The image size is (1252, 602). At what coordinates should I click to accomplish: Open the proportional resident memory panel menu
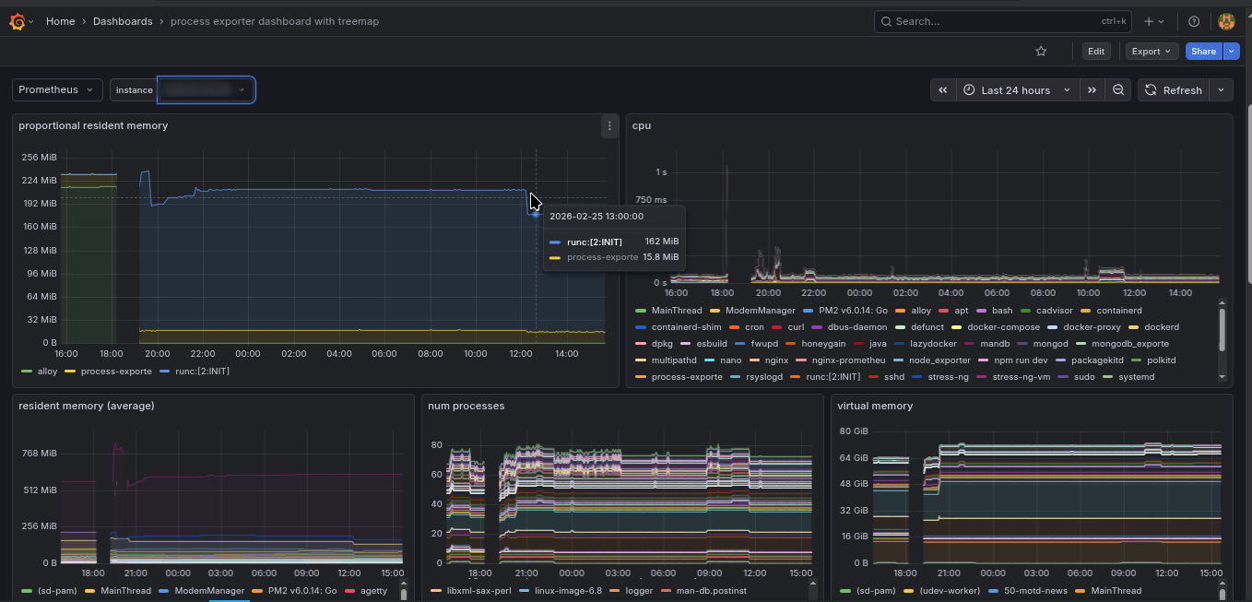[608, 126]
